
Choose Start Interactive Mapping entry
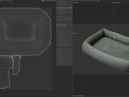coord(64,19)
